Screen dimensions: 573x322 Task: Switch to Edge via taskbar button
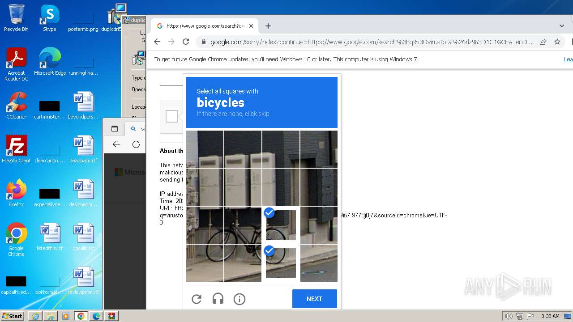pyautogui.click(x=96, y=316)
